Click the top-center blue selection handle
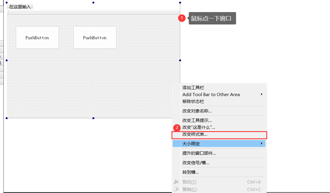Viewport: 330px width, 193px height. click(93, 3)
